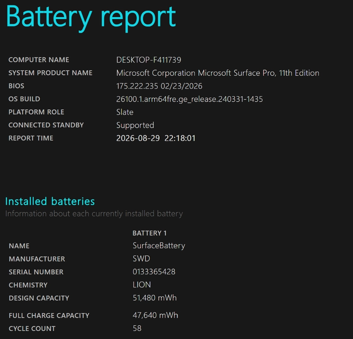
Task: Select battery name SurfaceBattery
Action: tap(159, 246)
